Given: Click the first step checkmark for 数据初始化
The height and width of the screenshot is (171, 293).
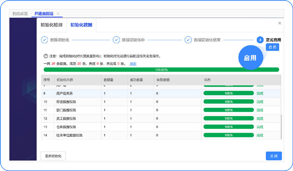Looking at the screenshot, I should [44, 40].
